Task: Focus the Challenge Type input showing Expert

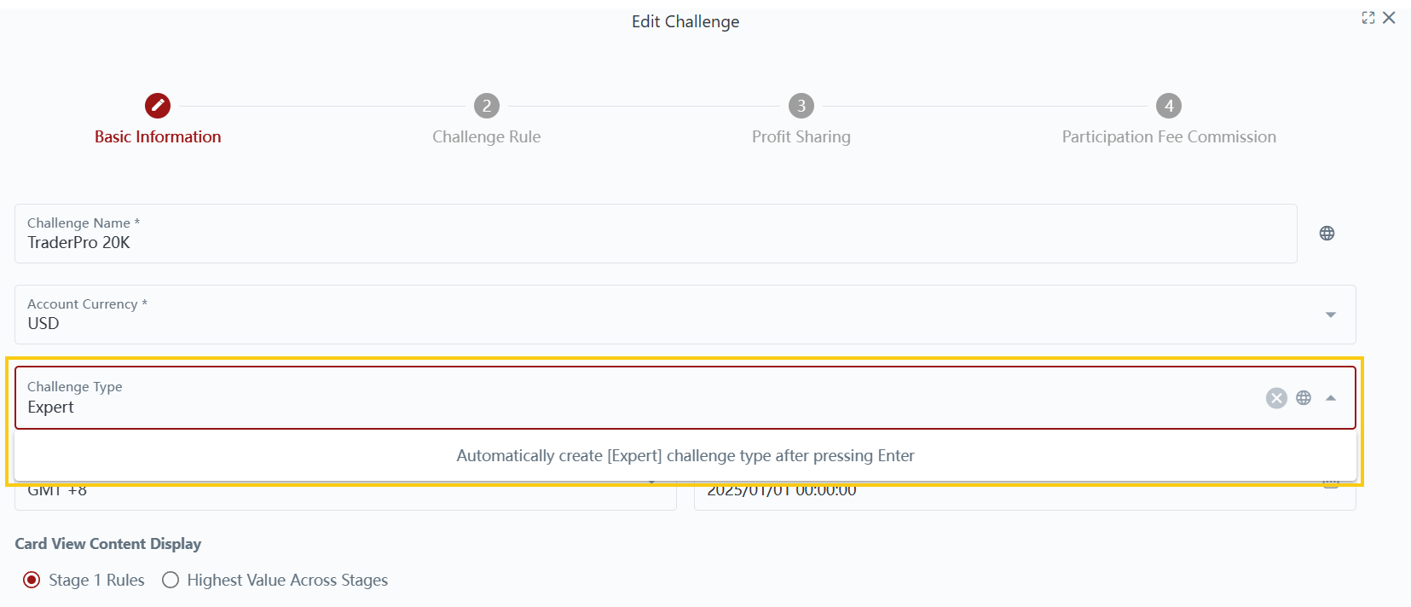Action: point(597,407)
